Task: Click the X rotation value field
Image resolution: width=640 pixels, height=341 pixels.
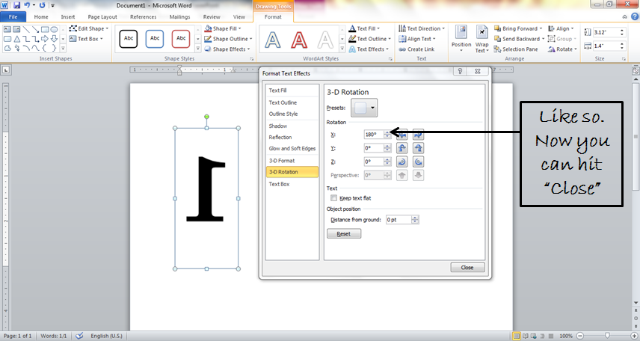Action: pos(373,135)
